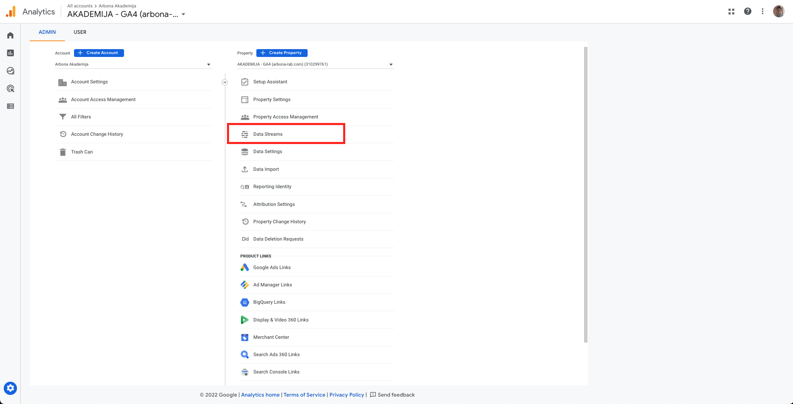Switch to the ADMIN tab
Image resolution: width=793 pixels, height=404 pixels.
point(47,32)
